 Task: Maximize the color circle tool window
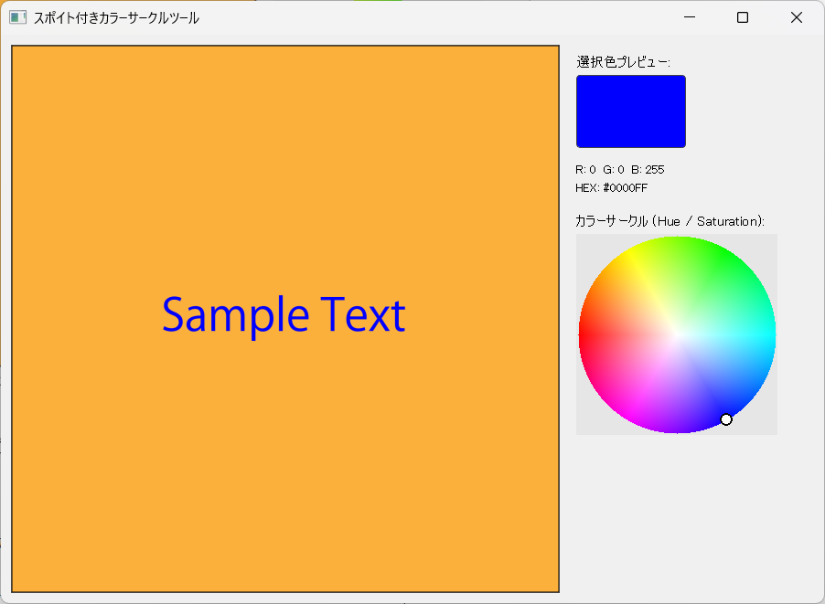click(743, 17)
